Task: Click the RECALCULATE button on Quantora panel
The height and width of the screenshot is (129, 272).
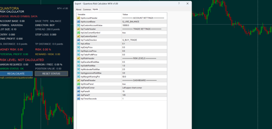Action: point(16,74)
